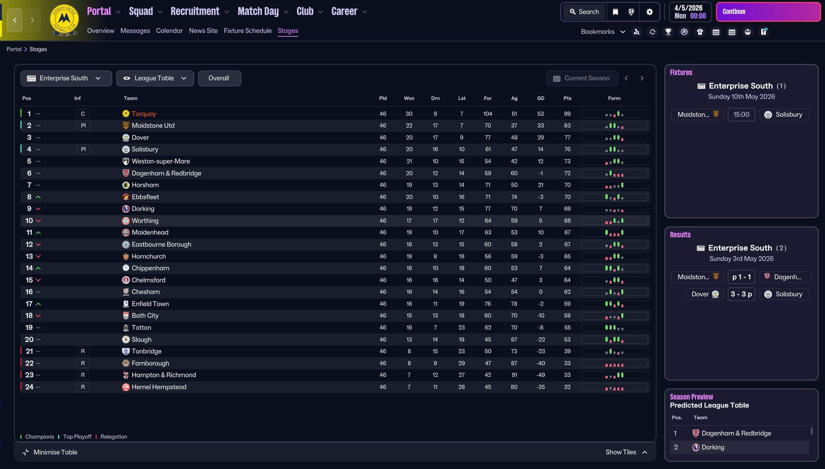Expand the Bookmarks dropdown
Image resolution: width=825 pixels, height=469 pixels.
602,32
